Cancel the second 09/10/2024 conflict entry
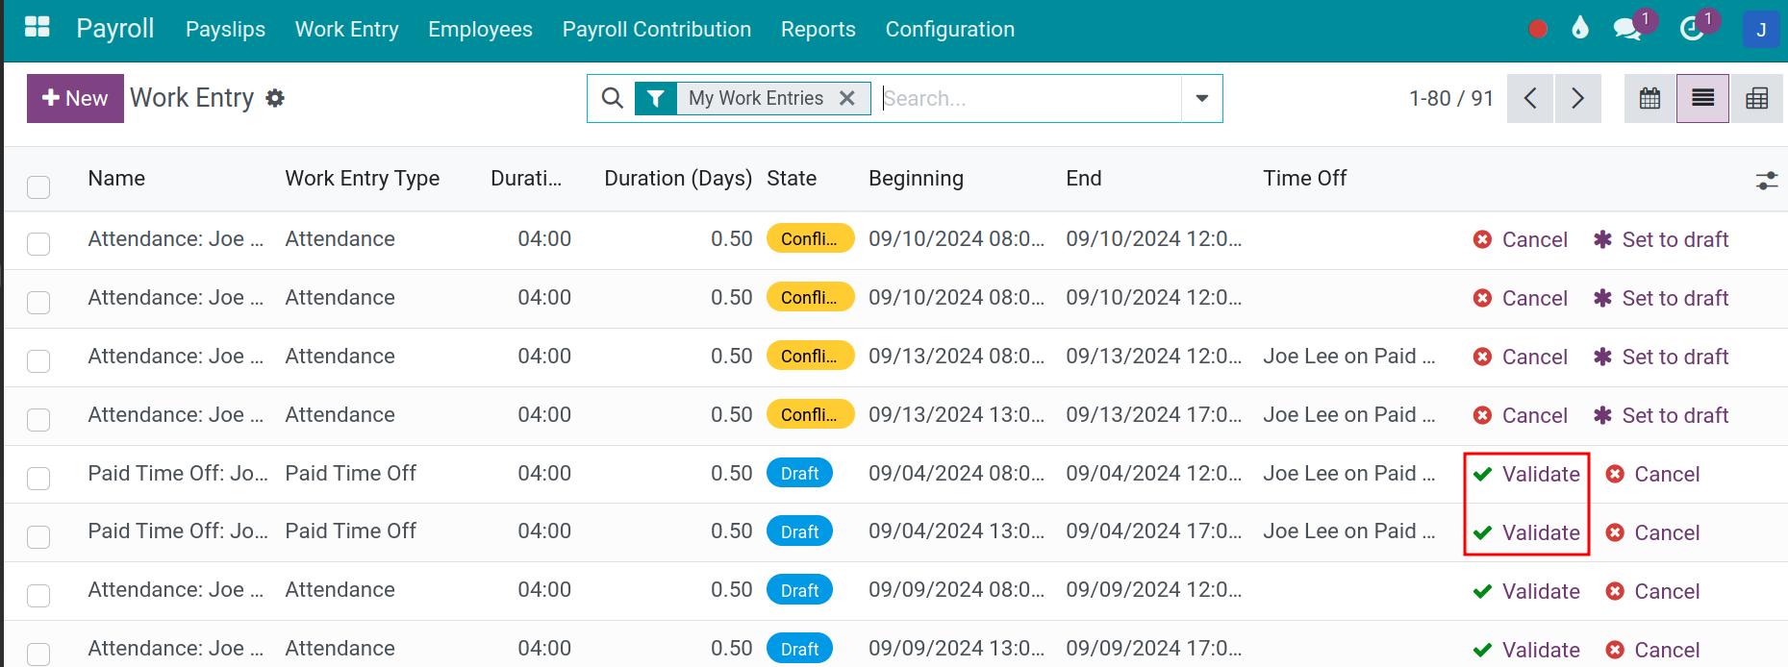1788x667 pixels. click(x=1521, y=298)
